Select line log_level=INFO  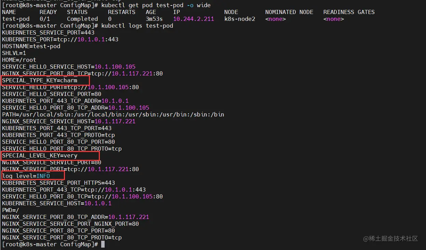(26, 176)
